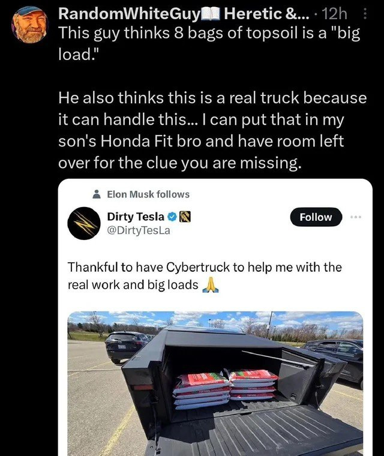Click the topsoil bags in the truck photo
The height and width of the screenshot is (456, 384).
point(226,388)
